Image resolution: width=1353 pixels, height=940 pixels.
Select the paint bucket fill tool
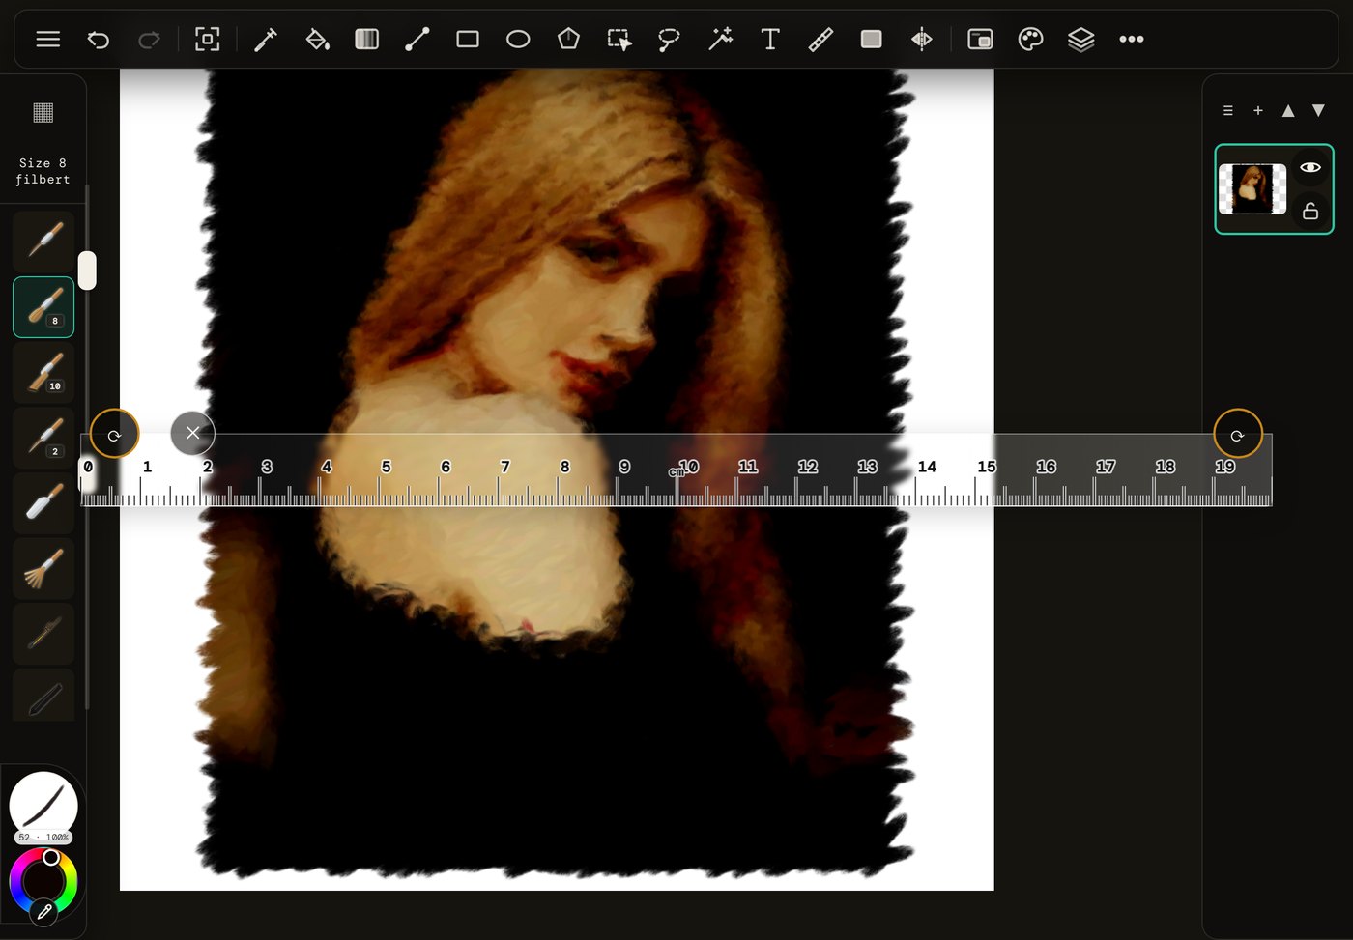tap(317, 40)
